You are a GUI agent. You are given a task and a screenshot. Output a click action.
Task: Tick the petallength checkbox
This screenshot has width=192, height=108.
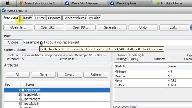coord(23,99)
